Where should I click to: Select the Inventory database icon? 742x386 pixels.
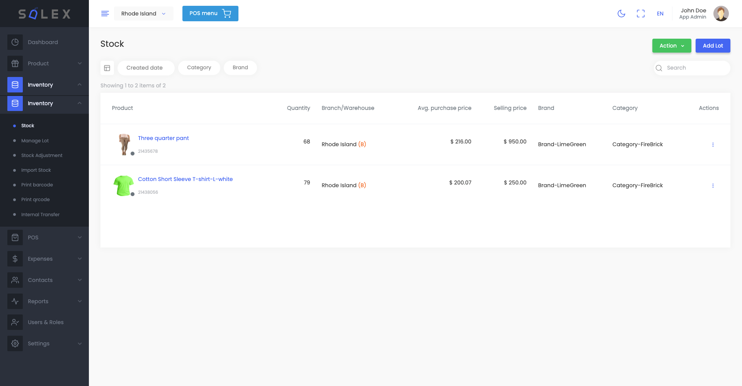pos(15,85)
